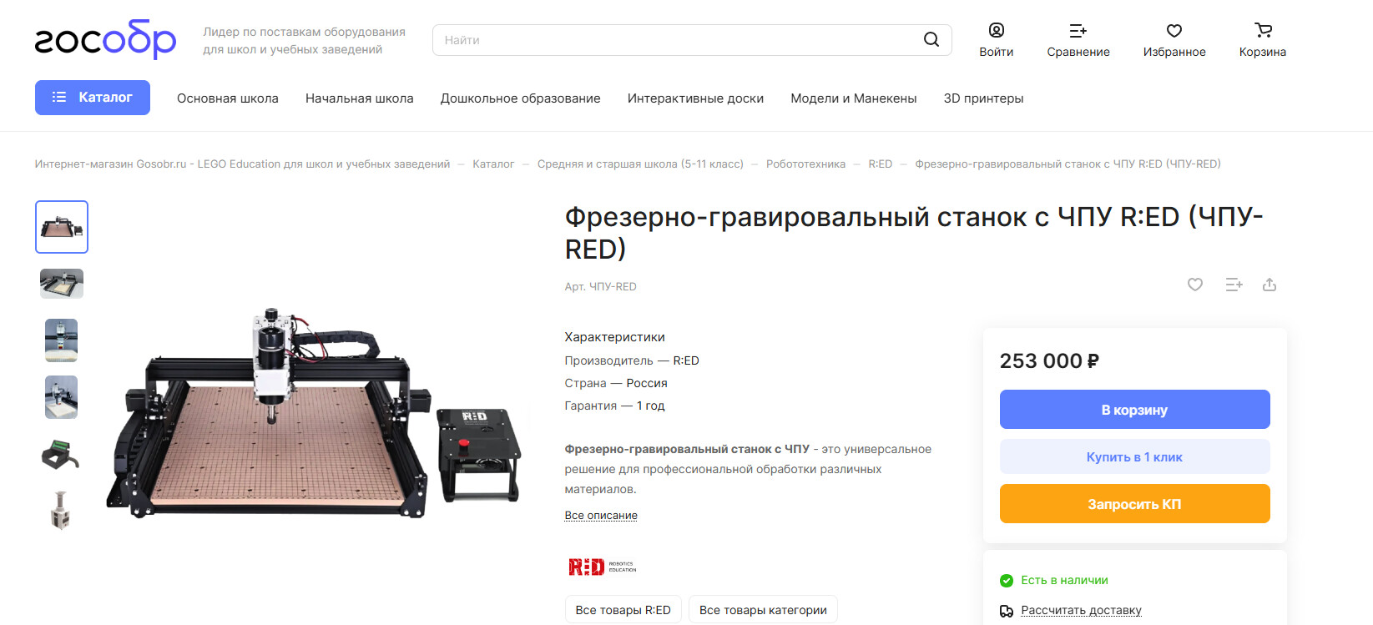Add product to favorites with heart icon
This screenshot has height=625, width=1373.
[1195, 285]
